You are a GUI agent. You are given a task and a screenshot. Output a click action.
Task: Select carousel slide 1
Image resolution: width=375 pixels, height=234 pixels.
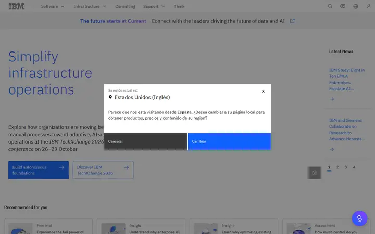(x=329, y=167)
